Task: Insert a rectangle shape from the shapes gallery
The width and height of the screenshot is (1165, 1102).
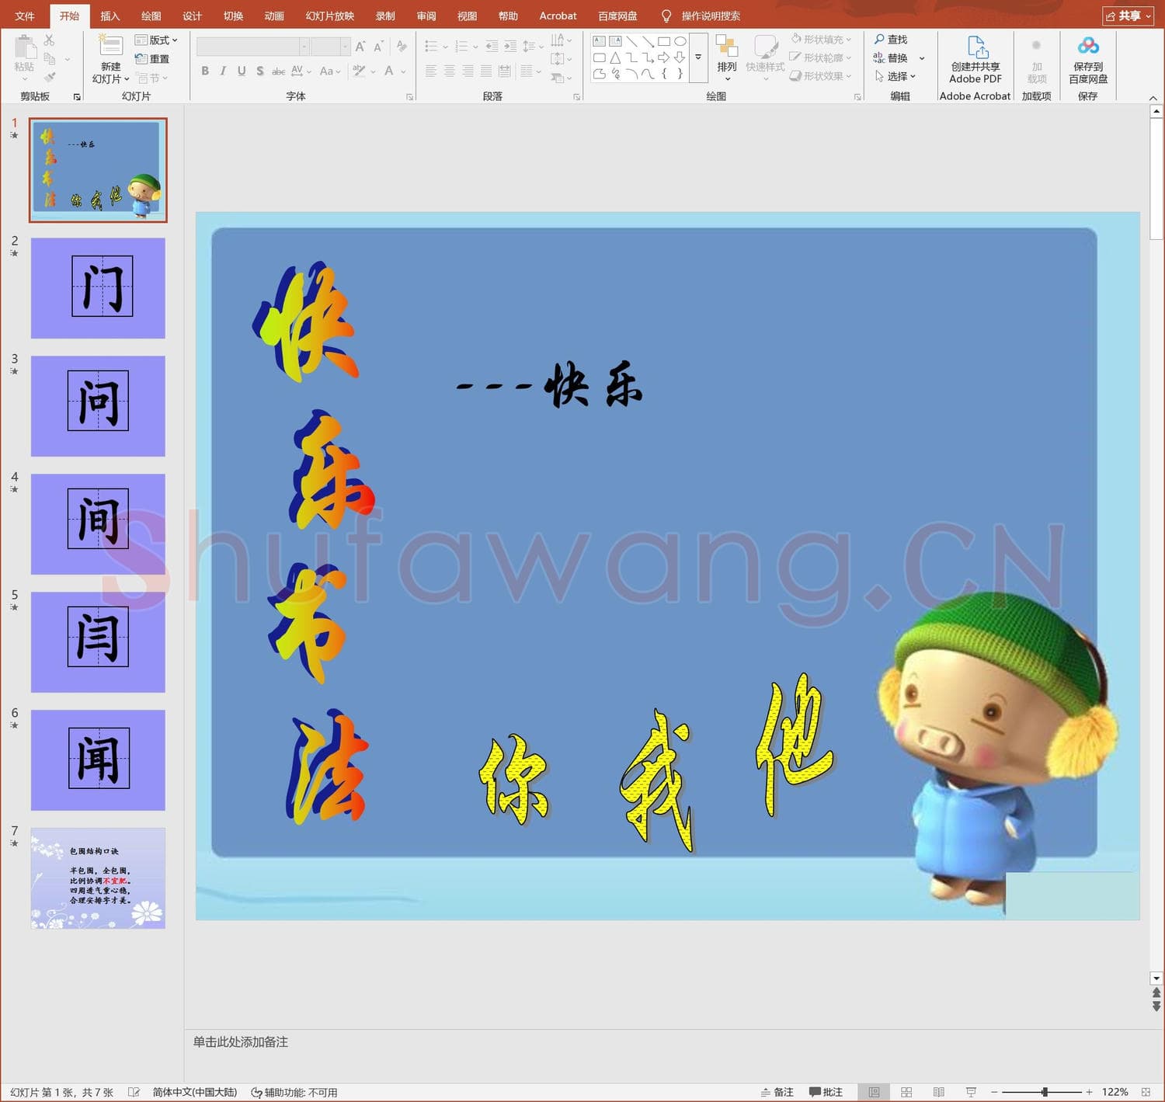Action: point(664,41)
